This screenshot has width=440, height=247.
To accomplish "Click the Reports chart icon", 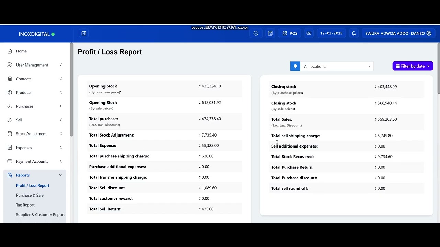I will 10,175.
